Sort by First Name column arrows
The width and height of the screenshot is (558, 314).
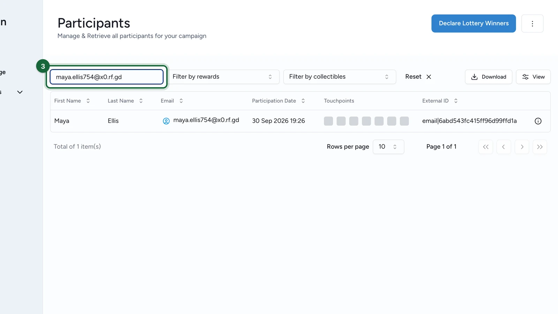tap(88, 101)
